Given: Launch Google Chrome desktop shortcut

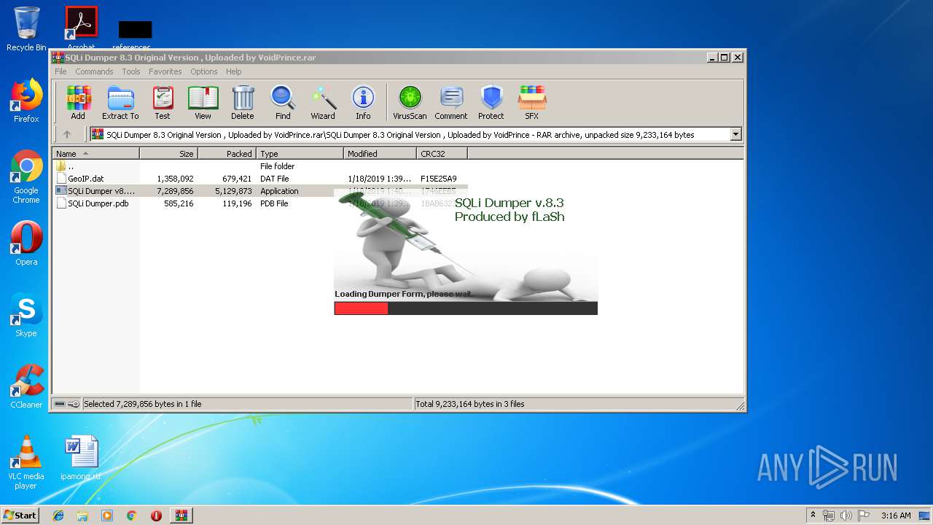Looking at the screenshot, I should 26,176.
